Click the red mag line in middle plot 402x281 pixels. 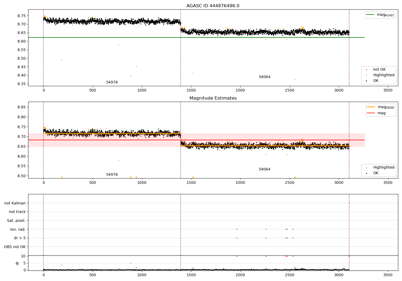click(x=196, y=140)
